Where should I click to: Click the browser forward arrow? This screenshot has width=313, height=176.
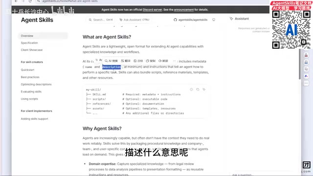point(23,1)
